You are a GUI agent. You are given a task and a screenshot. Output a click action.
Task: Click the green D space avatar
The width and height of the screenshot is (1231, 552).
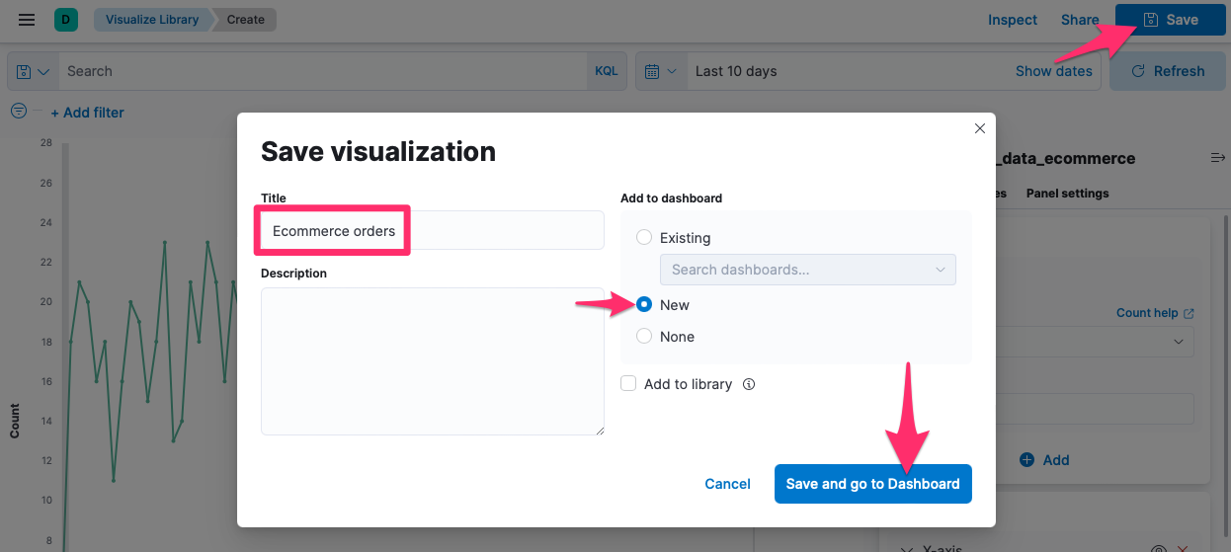pyautogui.click(x=66, y=19)
